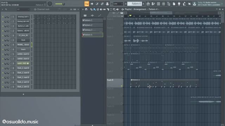Mute the ST_Kick_09 channel LED
Image resolution: width=225 pixels, height=126 pixels.
pos(3,35)
